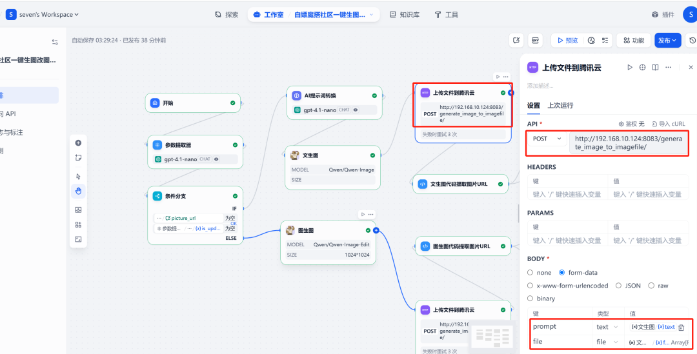Open the help book icon in panel
697x354 pixels.
coord(655,67)
